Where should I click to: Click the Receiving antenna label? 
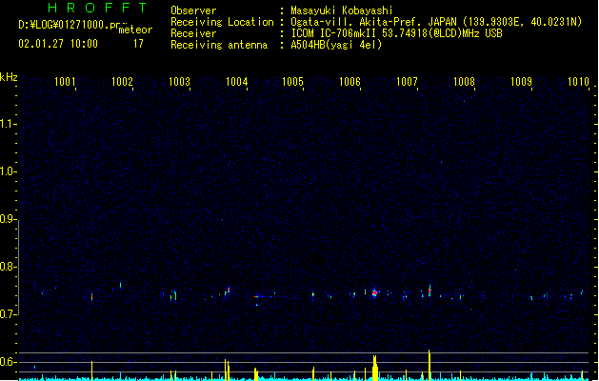tap(219, 45)
